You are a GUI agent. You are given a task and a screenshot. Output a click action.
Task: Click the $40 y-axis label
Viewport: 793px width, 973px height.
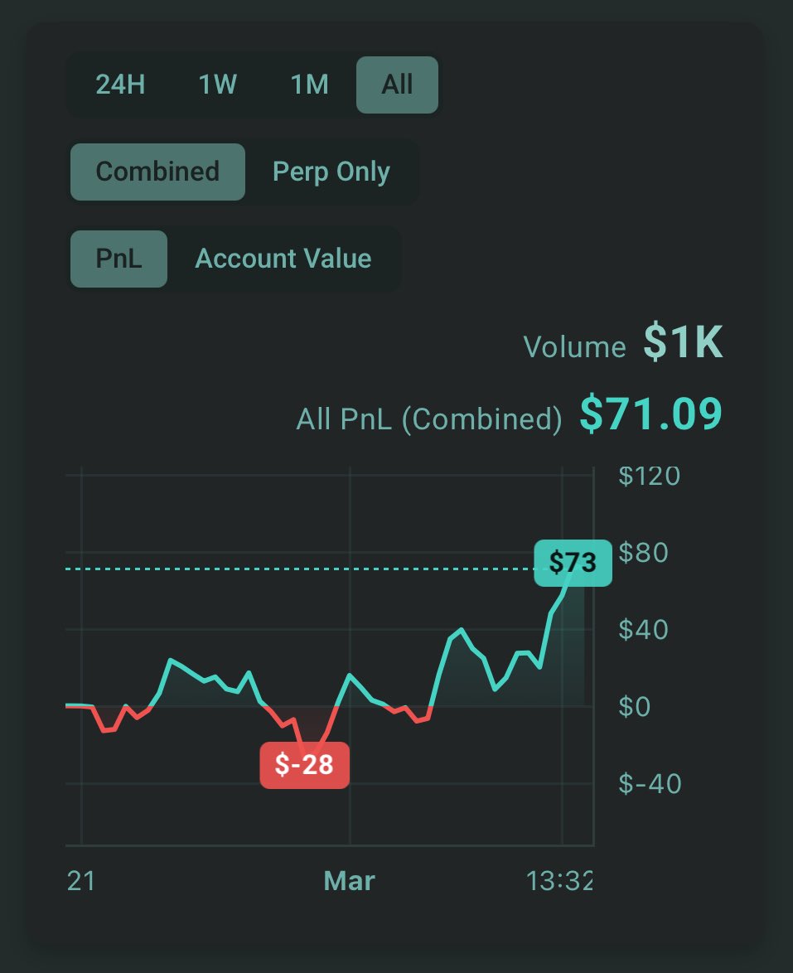click(x=645, y=630)
